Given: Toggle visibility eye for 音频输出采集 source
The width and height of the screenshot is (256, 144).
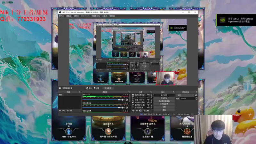Looking at the screenshot, I should (x=148, y=102).
